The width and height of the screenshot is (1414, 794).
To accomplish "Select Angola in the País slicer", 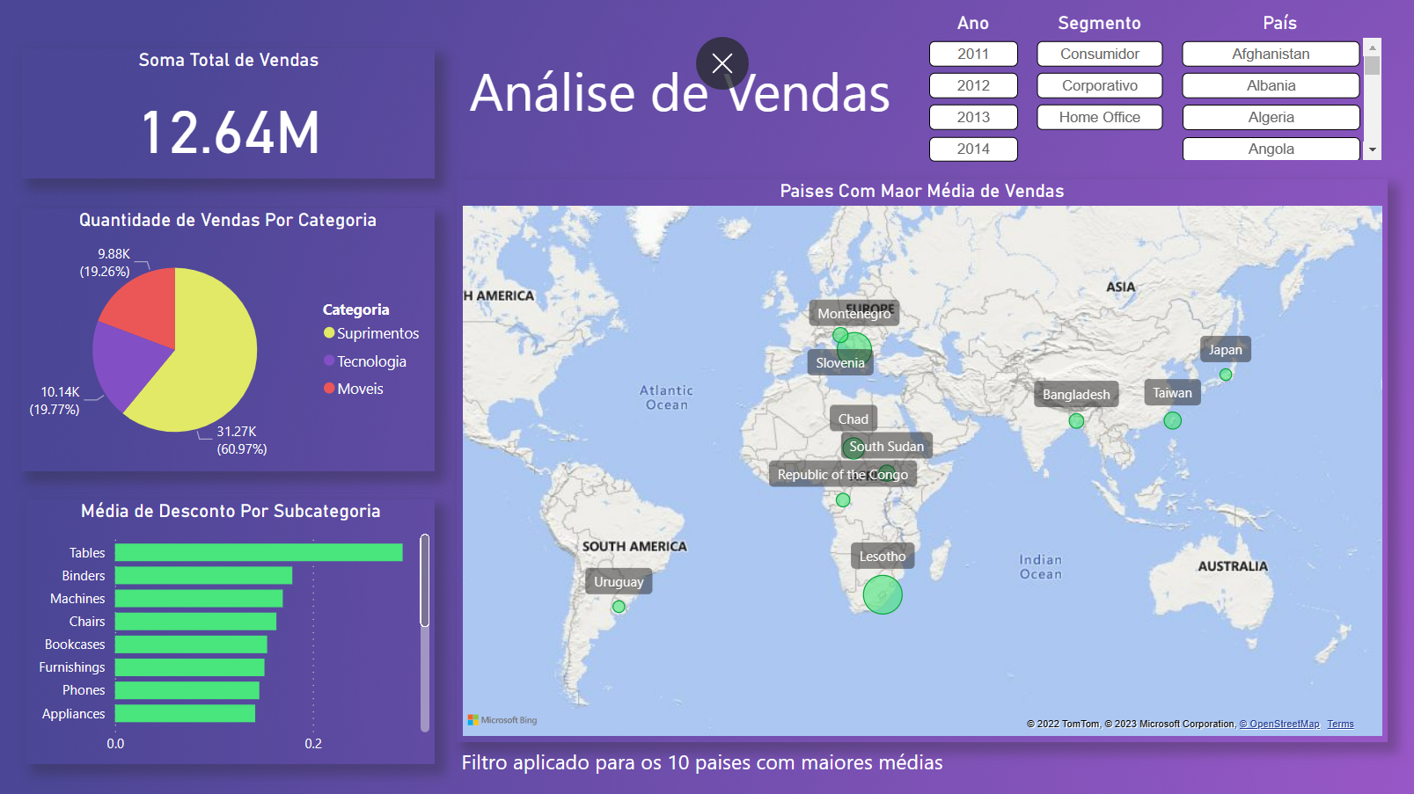I will pyautogui.click(x=1271, y=149).
